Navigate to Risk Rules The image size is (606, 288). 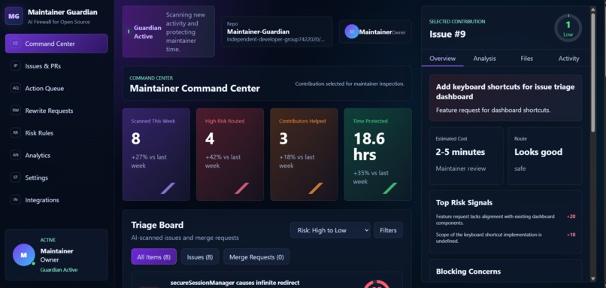[56, 132]
